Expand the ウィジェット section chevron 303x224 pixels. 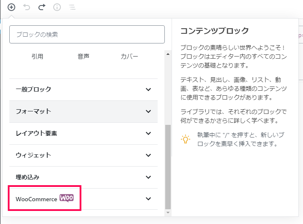point(148,155)
